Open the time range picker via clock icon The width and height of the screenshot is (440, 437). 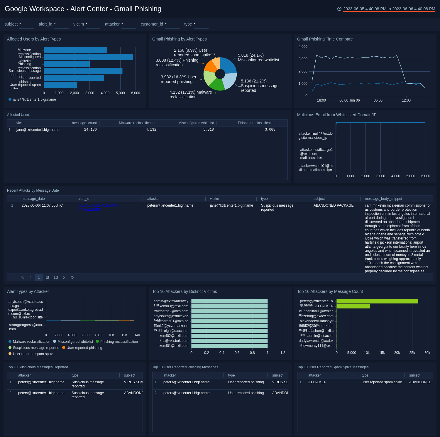[x=339, y=9]
